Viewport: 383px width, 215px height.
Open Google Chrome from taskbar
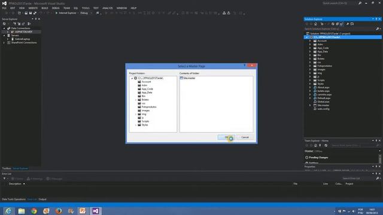pyautogui.click(x=34, y=211)
